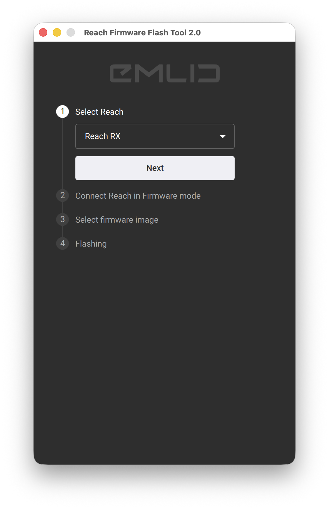Click the Next button

[x=155, y=168]
